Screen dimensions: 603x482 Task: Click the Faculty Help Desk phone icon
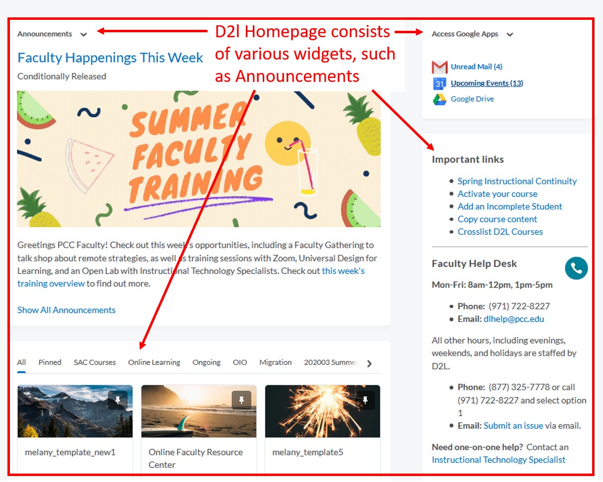coord(576,268)
